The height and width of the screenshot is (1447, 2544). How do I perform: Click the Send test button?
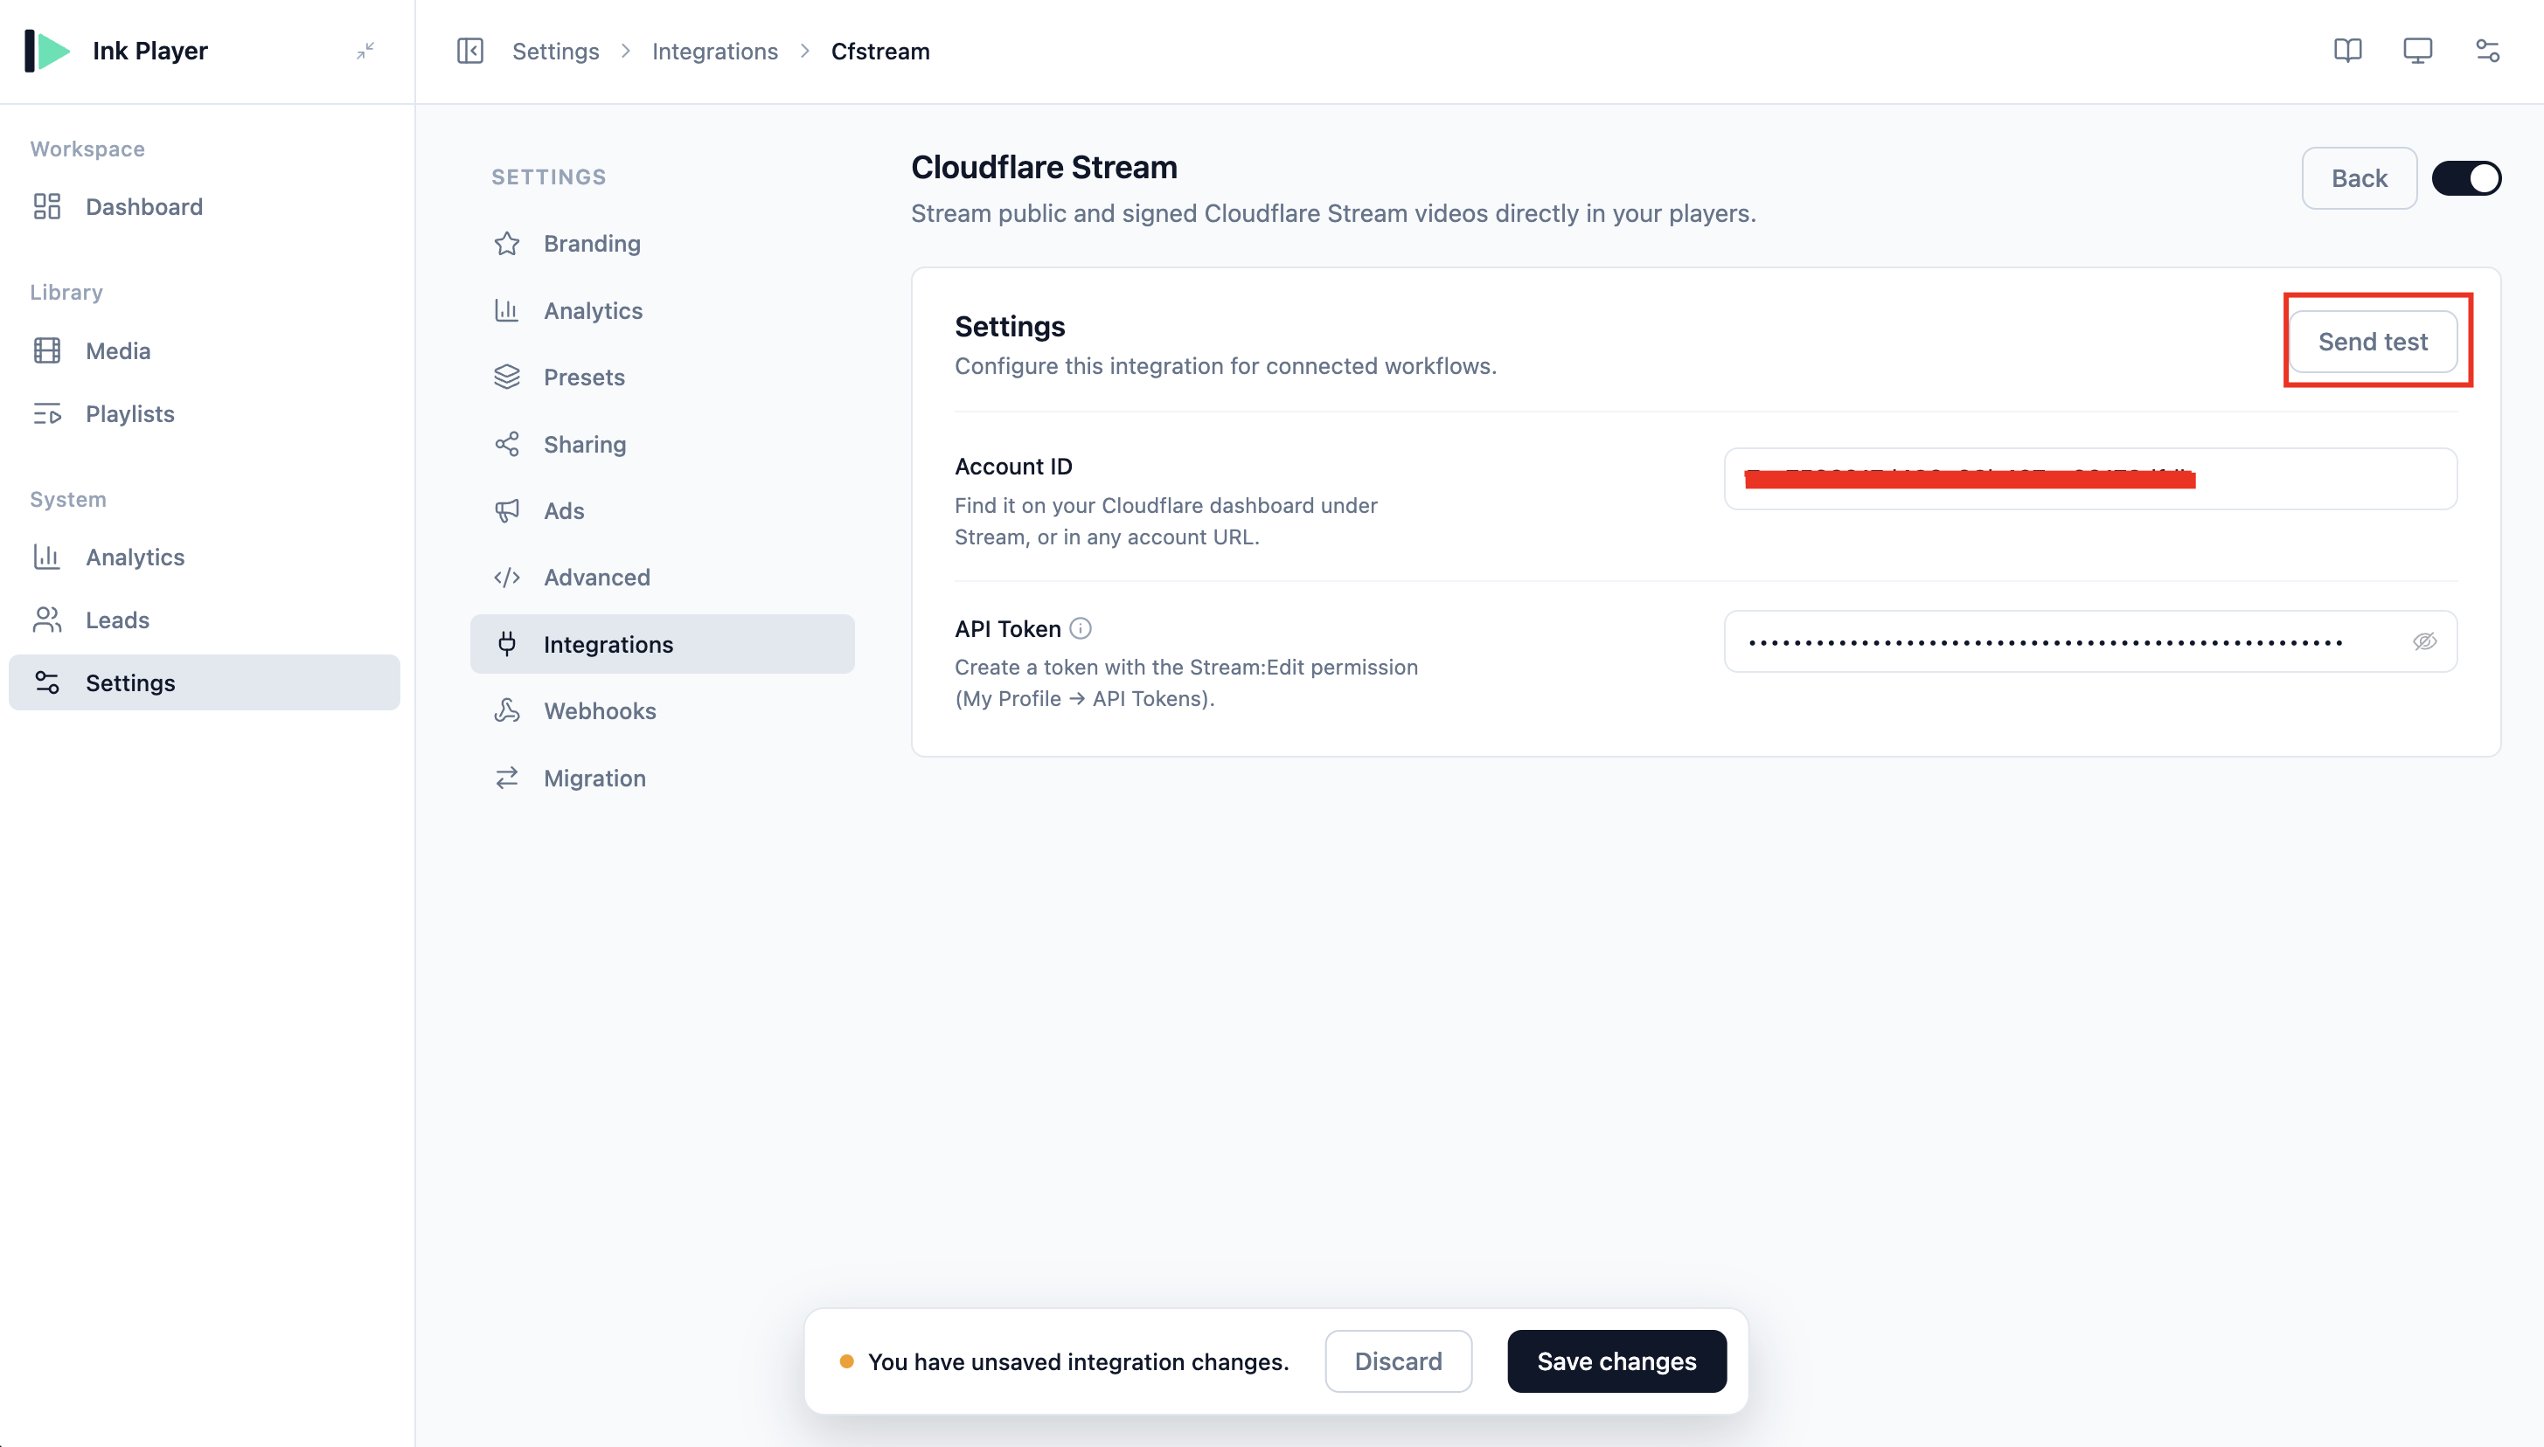coord(2372,342)
